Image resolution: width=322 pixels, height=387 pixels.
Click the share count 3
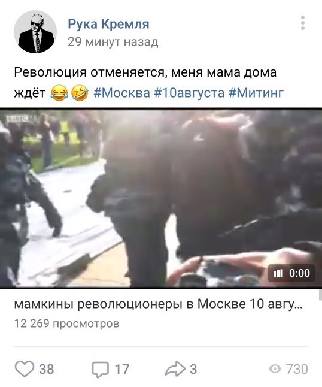193,369
